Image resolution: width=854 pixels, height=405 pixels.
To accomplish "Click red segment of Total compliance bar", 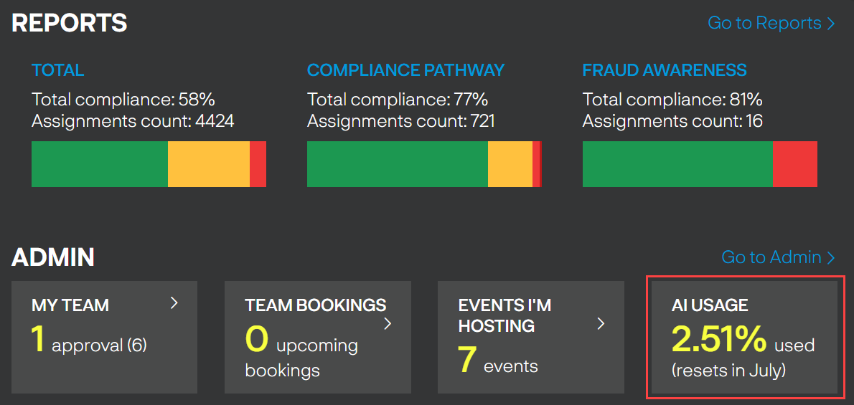I will (258, 164).
